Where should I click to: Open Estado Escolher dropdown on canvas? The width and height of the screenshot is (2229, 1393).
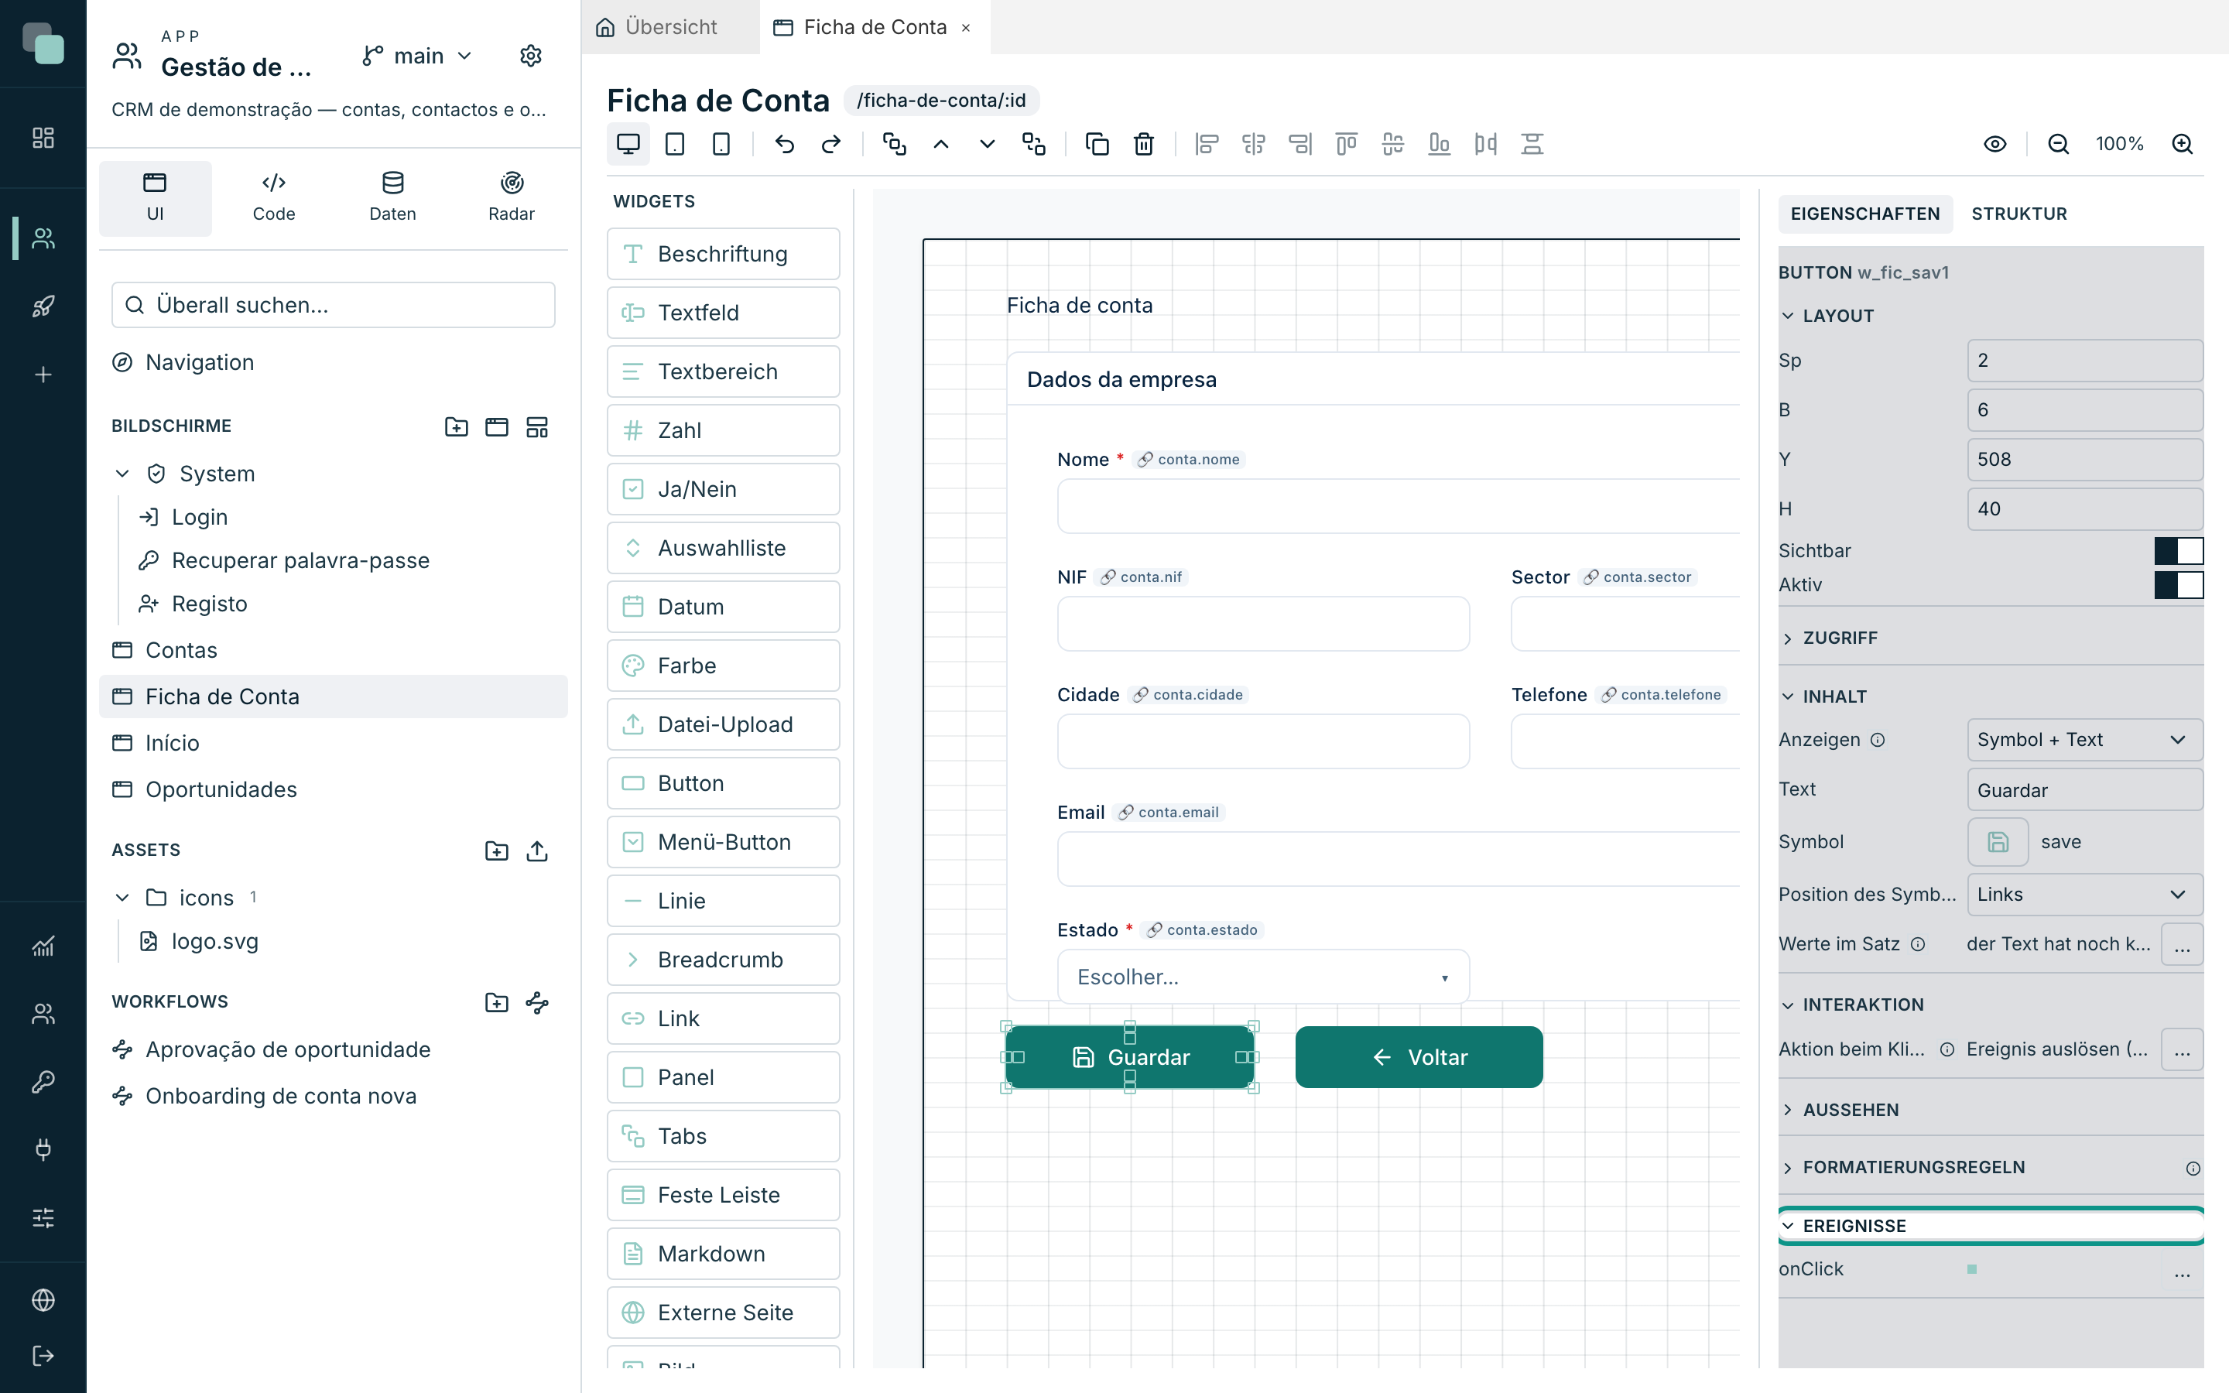1263,977
